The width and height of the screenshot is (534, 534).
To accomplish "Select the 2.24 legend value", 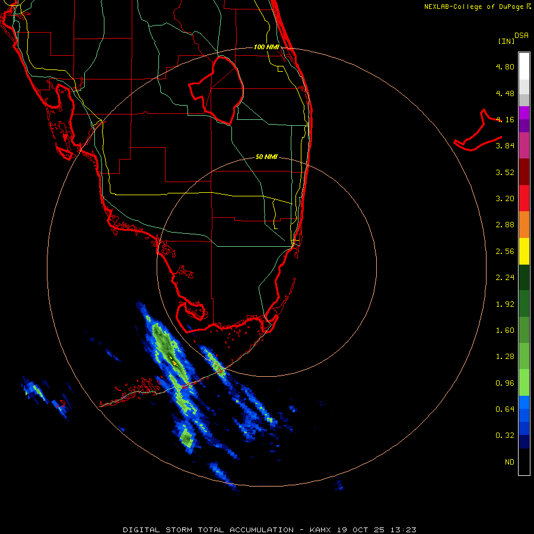I will click(x=505, y=278).
